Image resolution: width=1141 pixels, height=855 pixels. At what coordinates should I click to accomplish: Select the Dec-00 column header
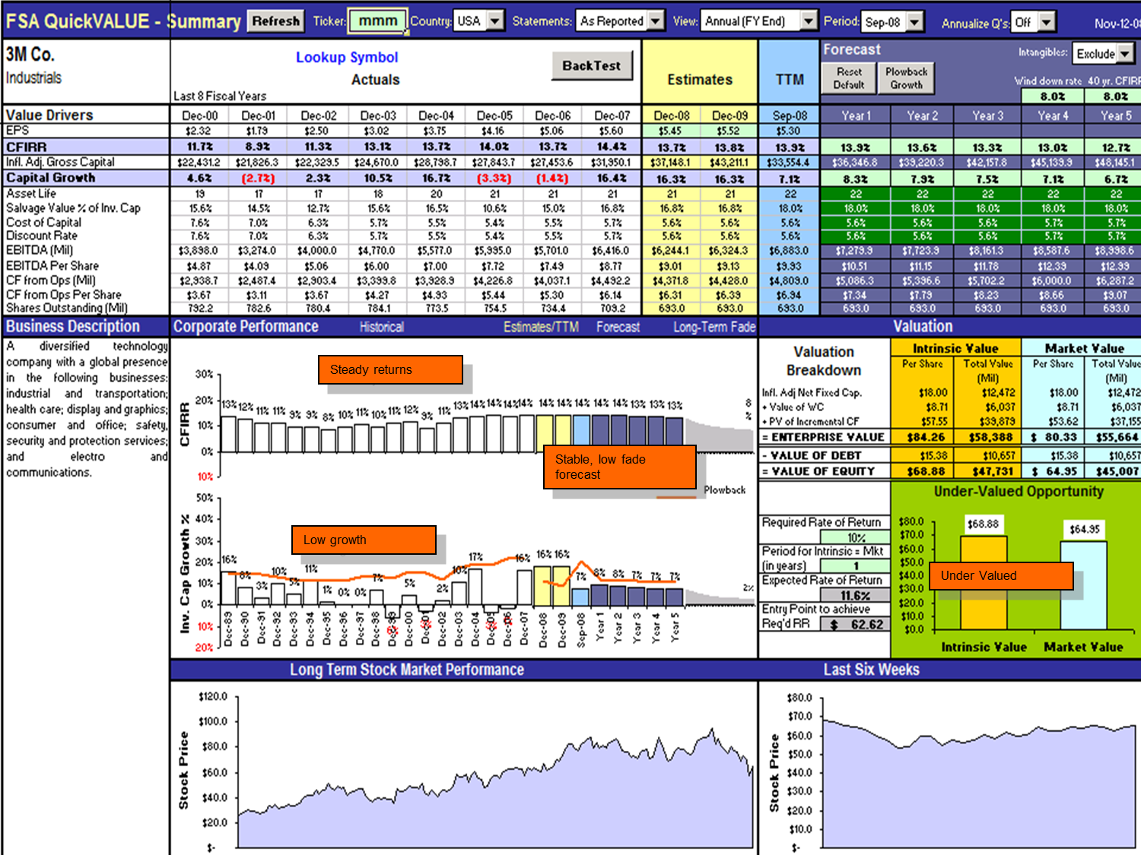point(199,116)
